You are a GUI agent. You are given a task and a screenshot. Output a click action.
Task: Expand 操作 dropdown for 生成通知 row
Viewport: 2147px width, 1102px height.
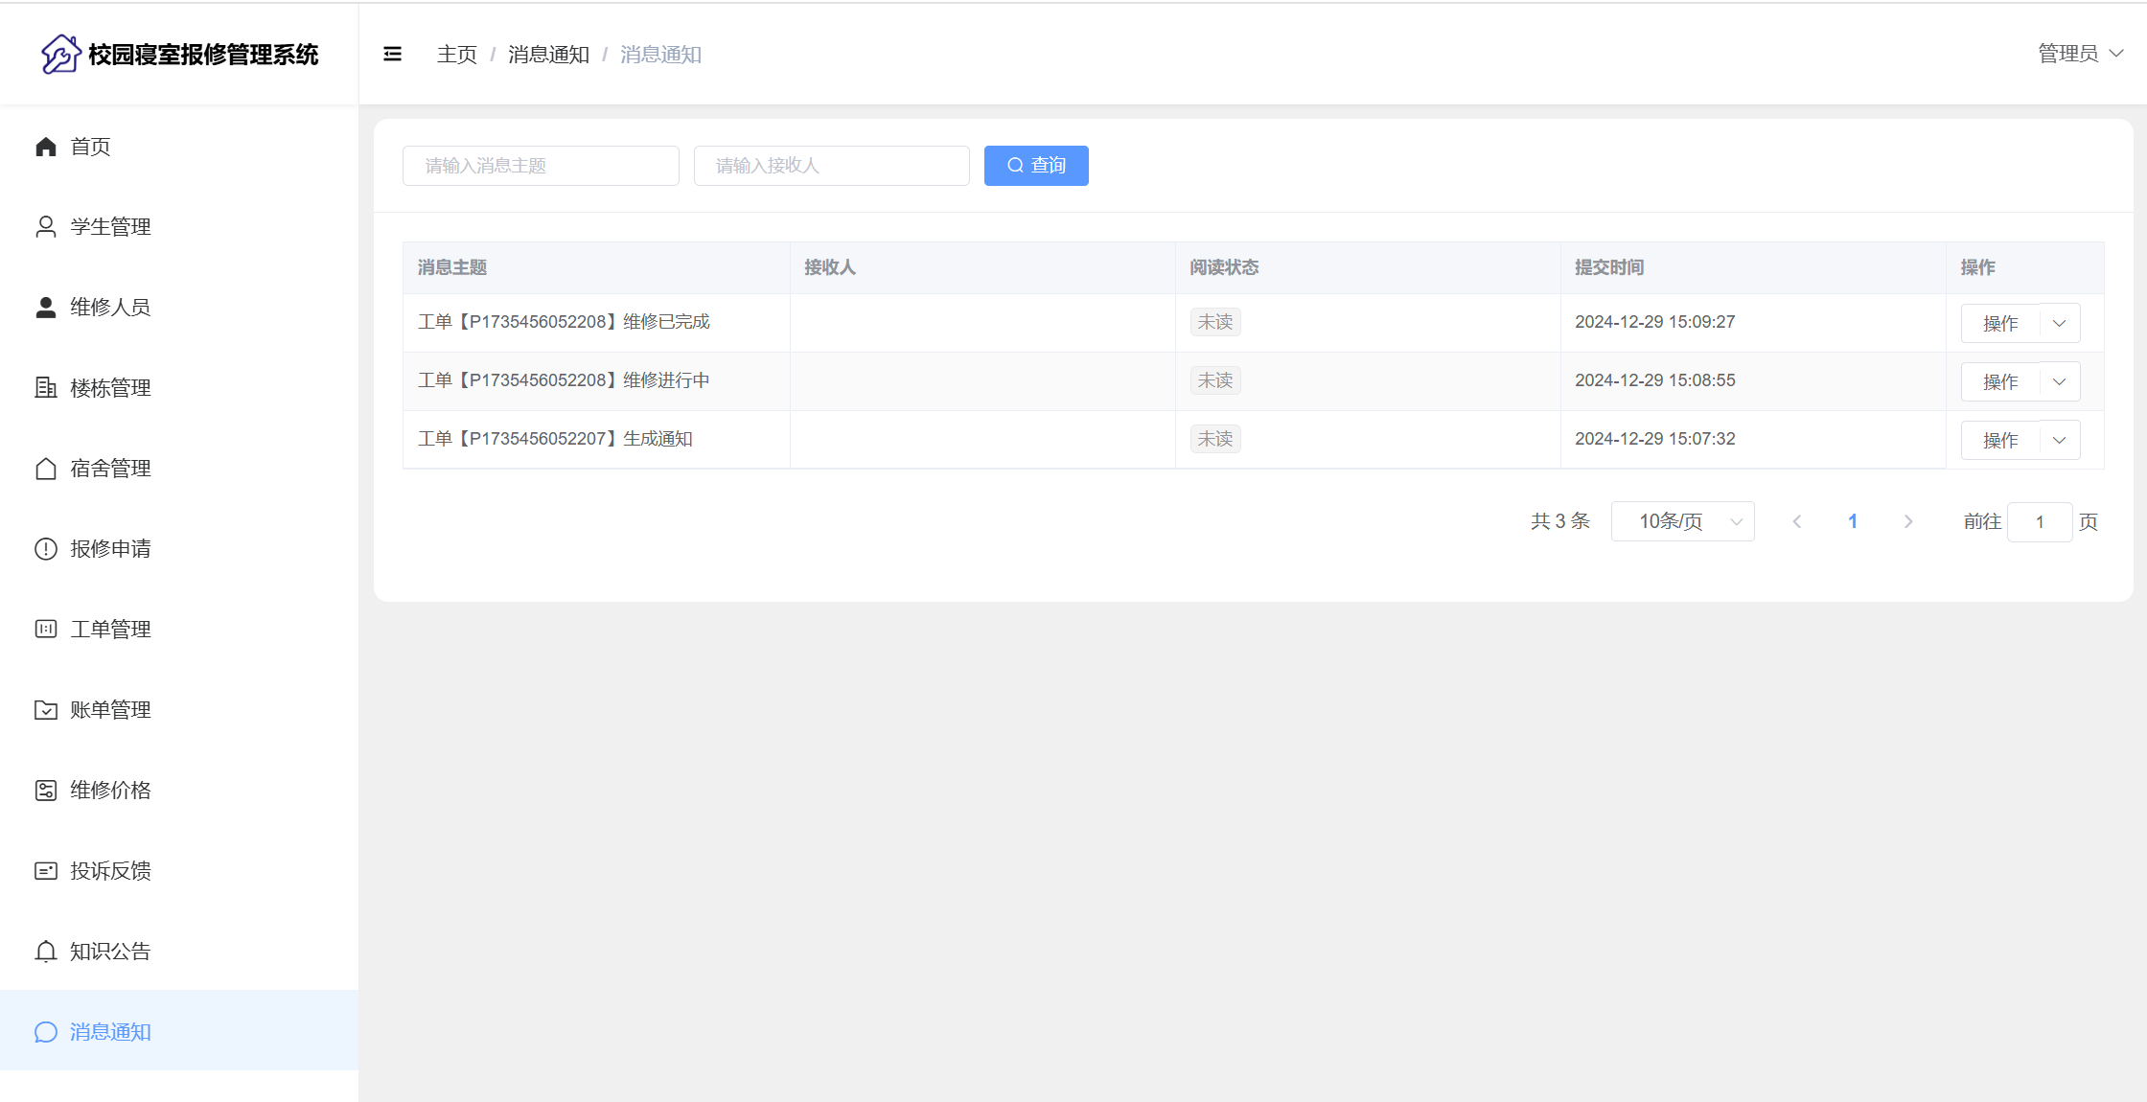2059,441
